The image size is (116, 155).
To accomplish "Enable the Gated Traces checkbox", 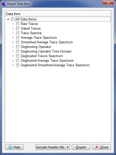I will click(18, 29).
